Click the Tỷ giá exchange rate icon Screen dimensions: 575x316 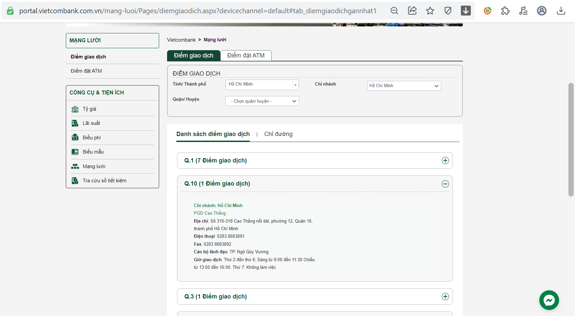tap(75, 109)
